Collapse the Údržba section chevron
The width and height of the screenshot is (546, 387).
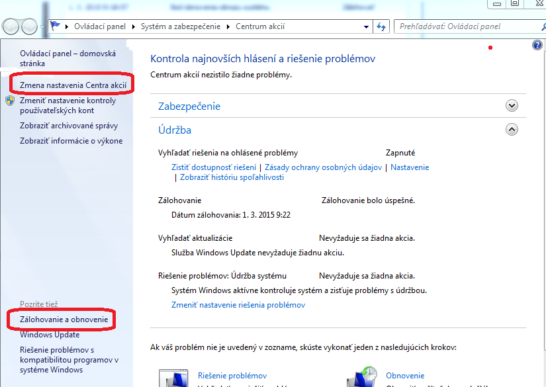pyautogui.click(x=512, y=130)
